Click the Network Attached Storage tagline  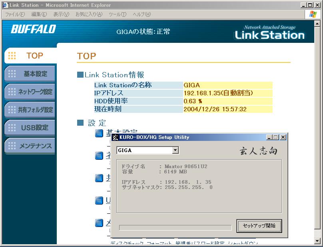pyautogui.click(x=270, y=27)
